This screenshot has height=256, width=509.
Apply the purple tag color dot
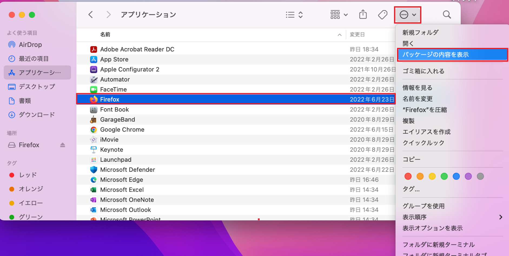468,176
